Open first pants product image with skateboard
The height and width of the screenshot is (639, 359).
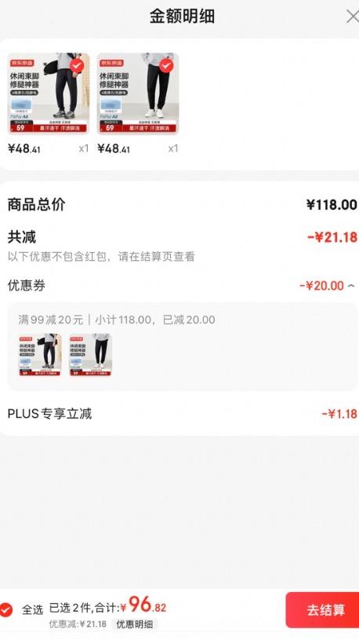coord(49,94)
